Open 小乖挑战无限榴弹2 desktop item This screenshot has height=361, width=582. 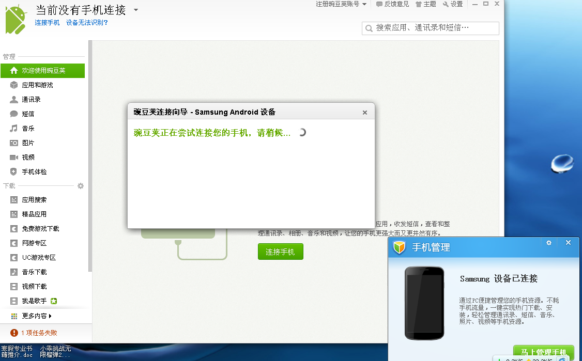tap(55, 351)
